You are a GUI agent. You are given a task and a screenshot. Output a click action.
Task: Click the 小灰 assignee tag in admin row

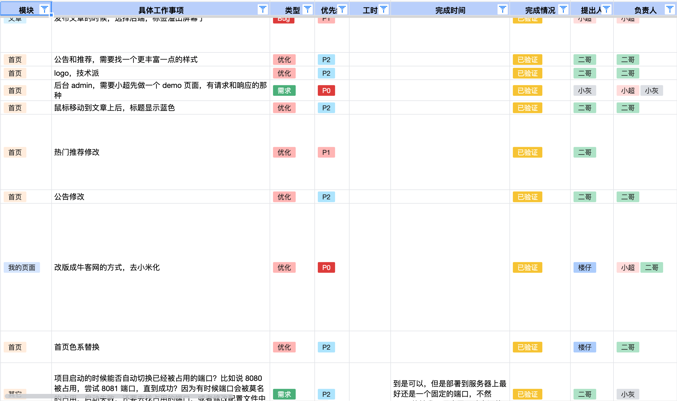point(651,91)
